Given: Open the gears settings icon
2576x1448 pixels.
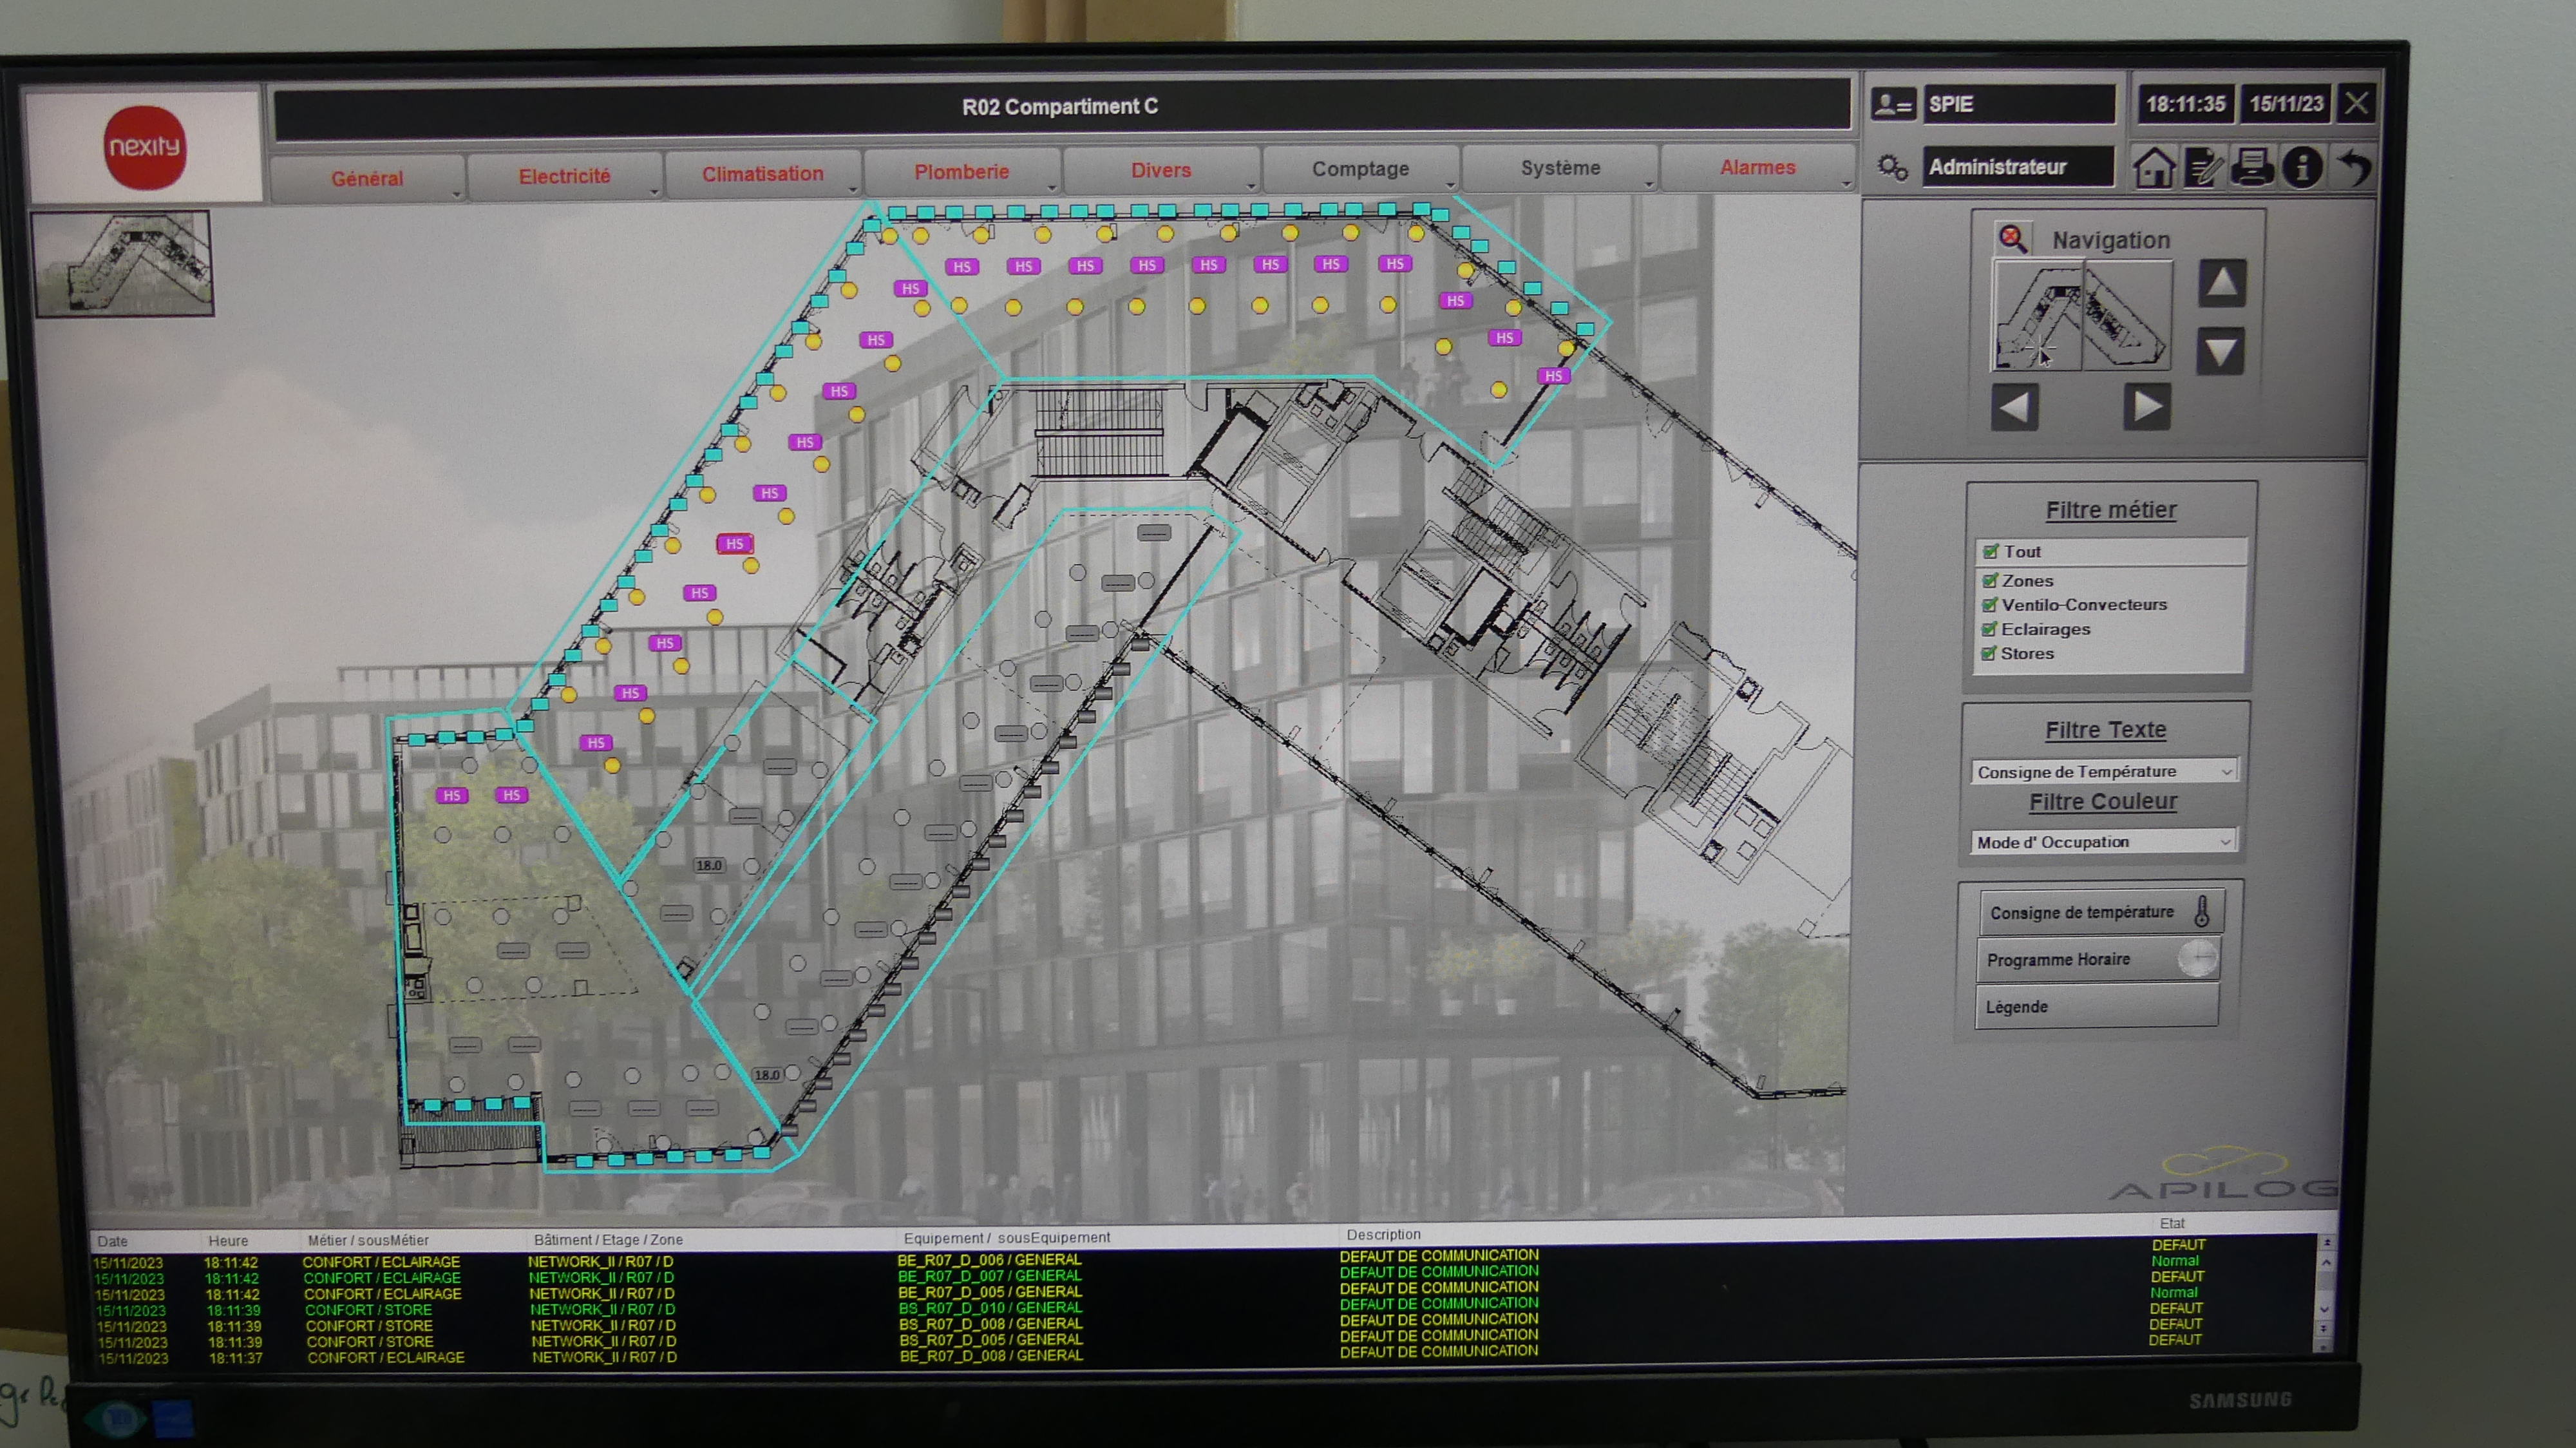Looking at the screenshot, I should [1892, 167].
